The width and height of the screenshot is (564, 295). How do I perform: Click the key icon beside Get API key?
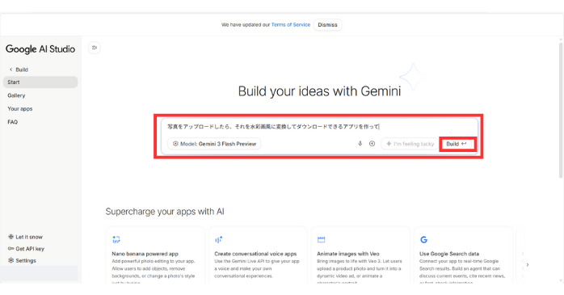[x=11, y=249]
